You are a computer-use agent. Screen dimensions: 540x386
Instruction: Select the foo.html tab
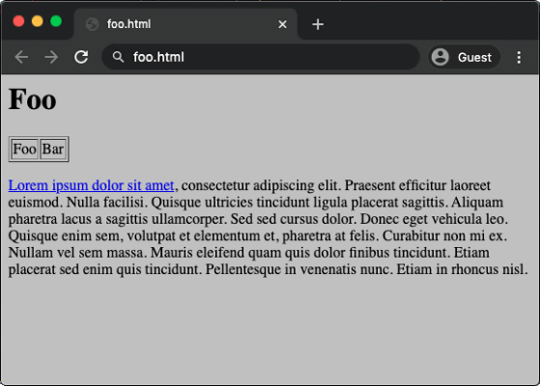(x=185, y=24)
